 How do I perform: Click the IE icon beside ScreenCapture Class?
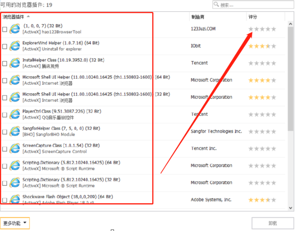(x=15, y=149)
